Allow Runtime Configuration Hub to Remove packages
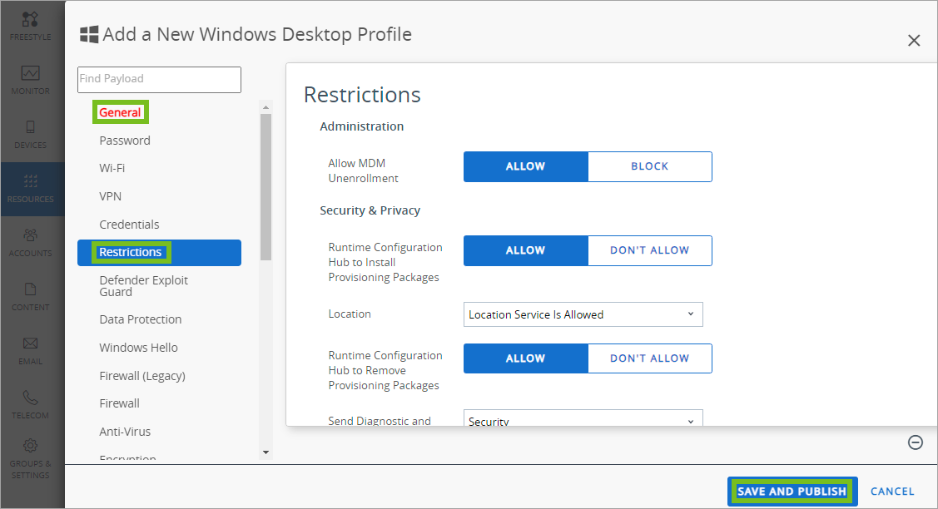 click(x=525, y=358)
